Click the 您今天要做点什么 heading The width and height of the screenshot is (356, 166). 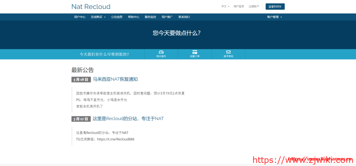(177, 33)
